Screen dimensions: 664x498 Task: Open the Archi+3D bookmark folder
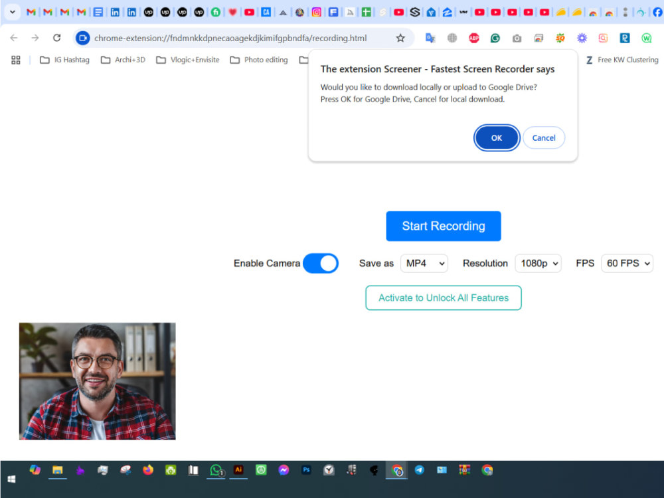coord(123,60)
